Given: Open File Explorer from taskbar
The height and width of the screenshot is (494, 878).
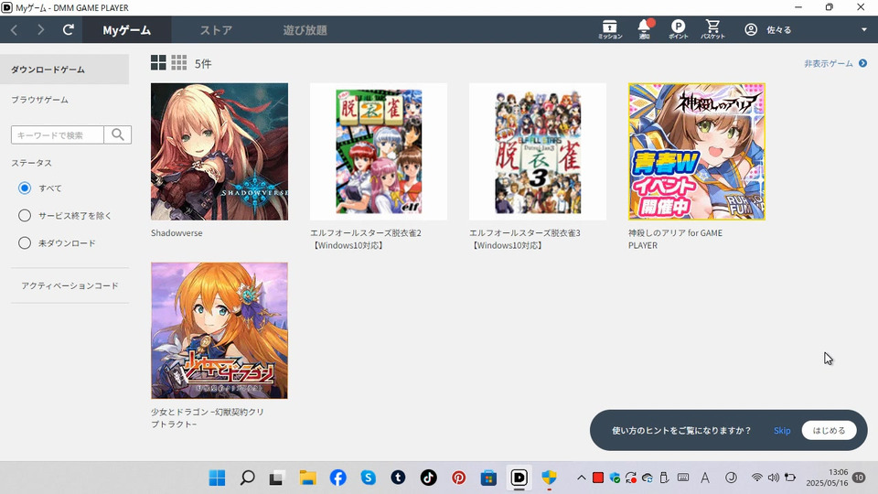Looking at the screenshot, I should tap(307, 478).
